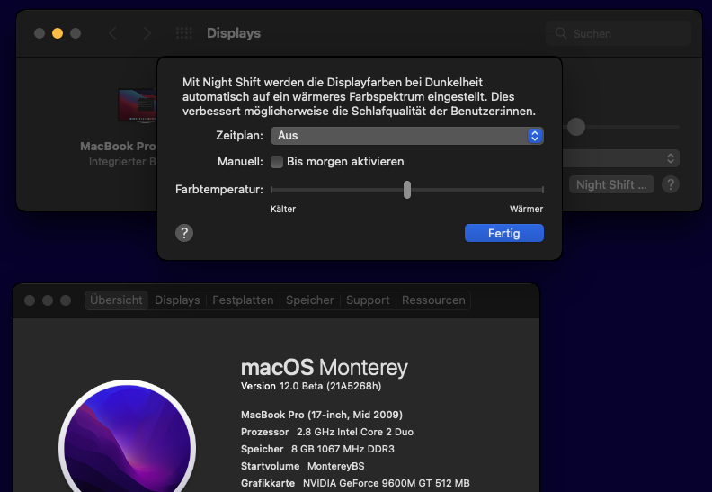
Task: Focus the Suchen search field
Action: pos(619,33)
